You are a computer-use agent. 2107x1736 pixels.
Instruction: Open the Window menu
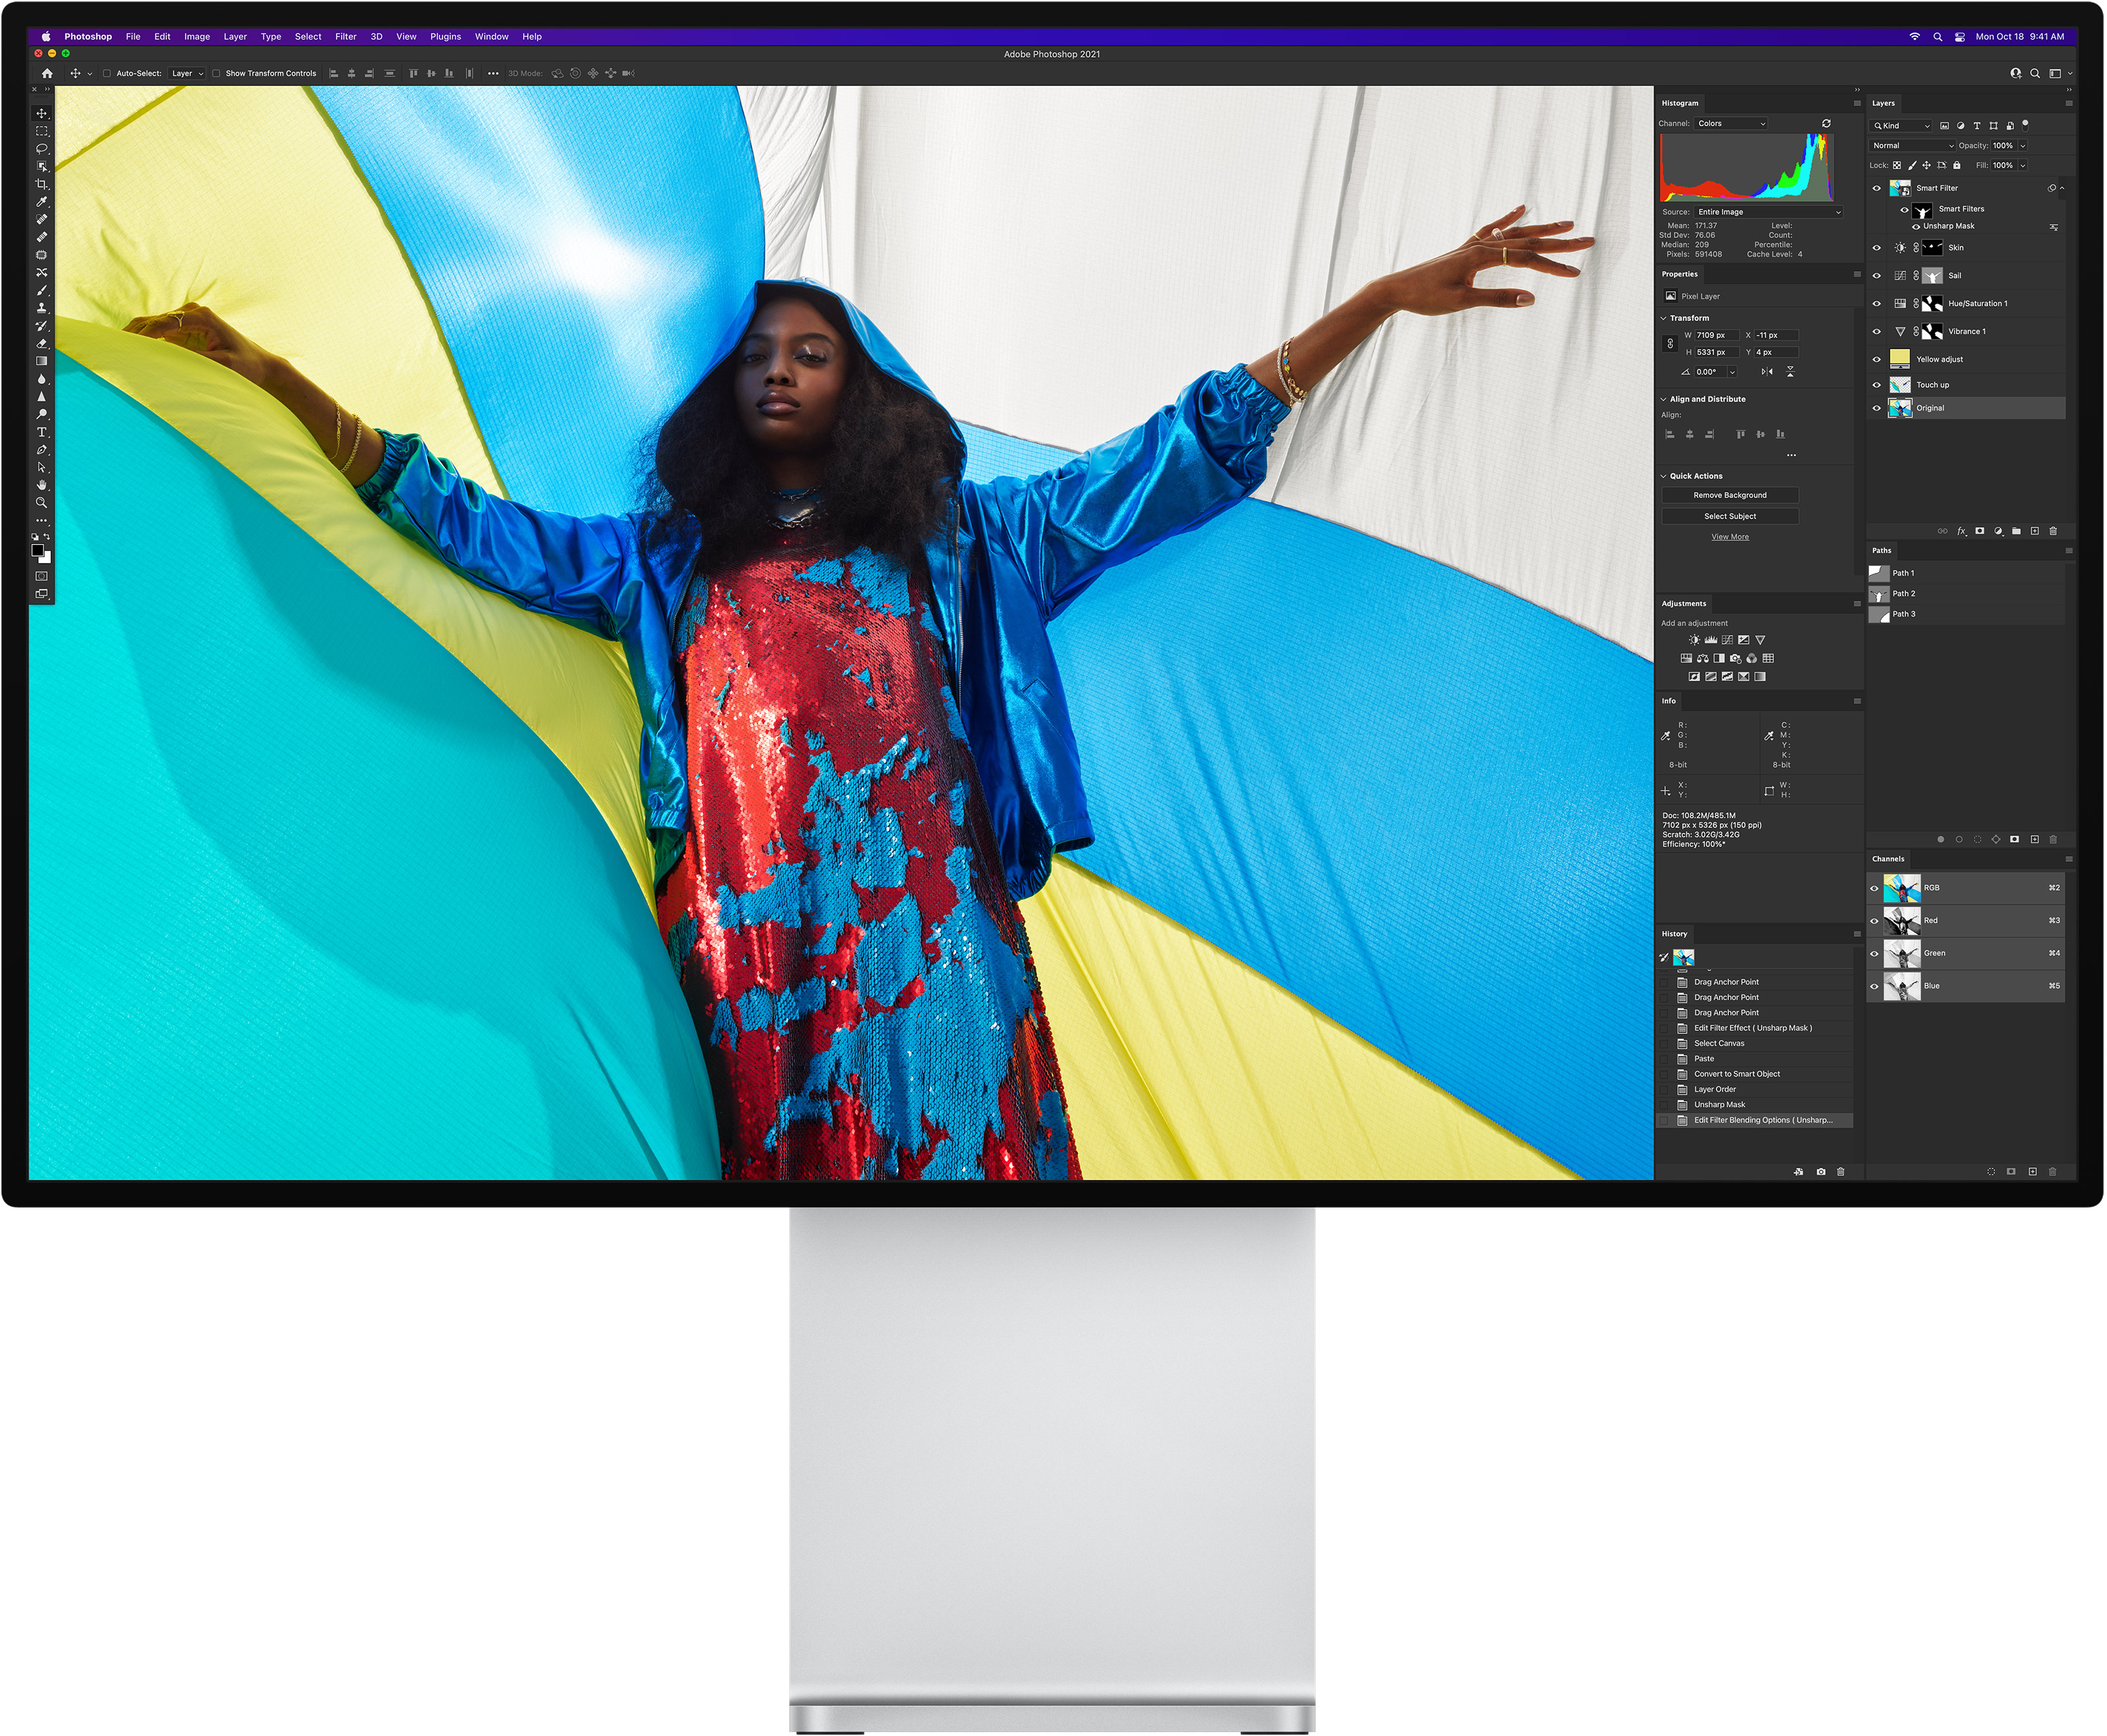pos(491,36)
